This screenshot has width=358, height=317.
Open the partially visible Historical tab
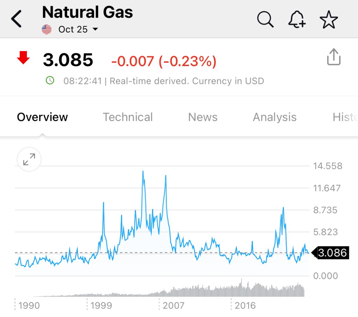tap(345, 117)
